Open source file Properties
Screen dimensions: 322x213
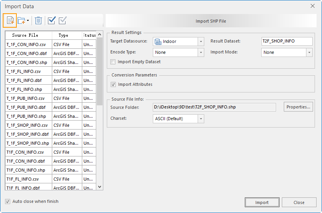[298, 107]
